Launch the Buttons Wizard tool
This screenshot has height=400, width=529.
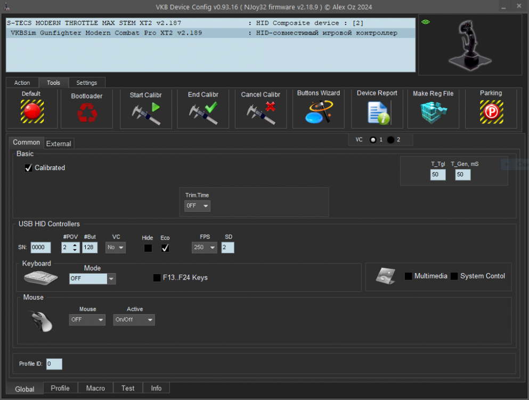(x=319, y=112)
